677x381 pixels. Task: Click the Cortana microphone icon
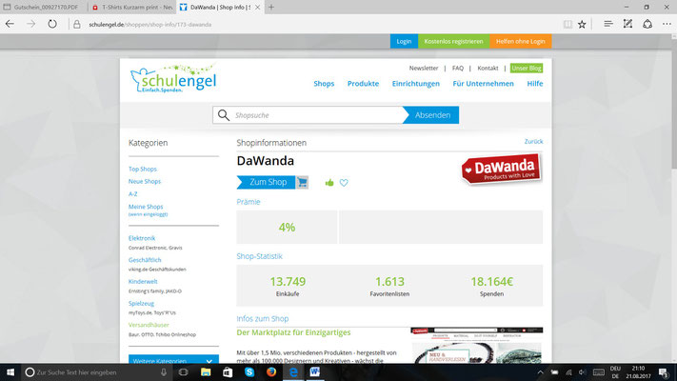point(164,371)
